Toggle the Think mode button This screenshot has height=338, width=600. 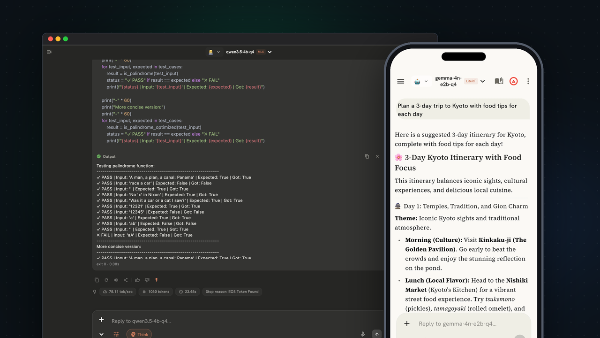[139, 334]
